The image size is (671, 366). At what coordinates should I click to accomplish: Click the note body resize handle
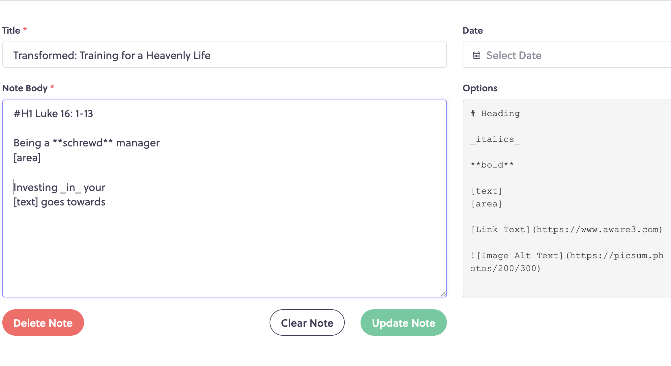[x=443, y=294]
